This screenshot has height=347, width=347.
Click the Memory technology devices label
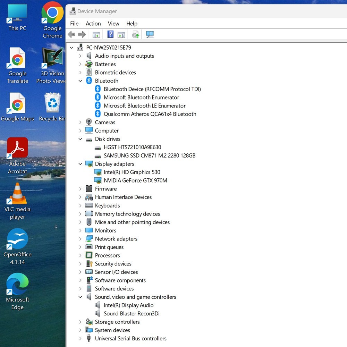127,214
